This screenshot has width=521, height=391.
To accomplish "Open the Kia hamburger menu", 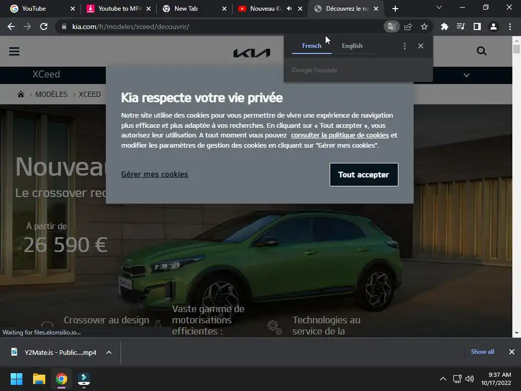I will click(14, 51).
